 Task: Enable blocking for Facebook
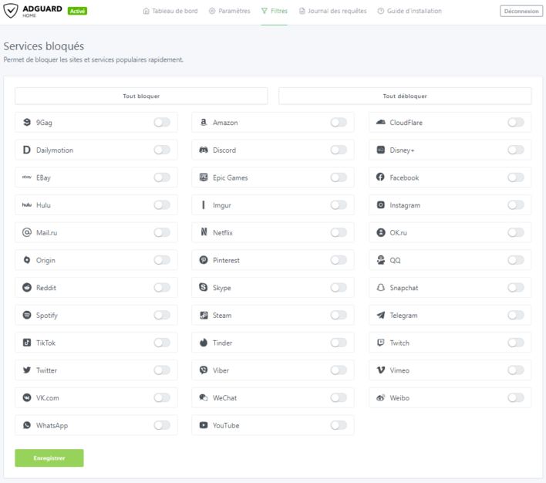pyautogui.click(x=515, y=177)
